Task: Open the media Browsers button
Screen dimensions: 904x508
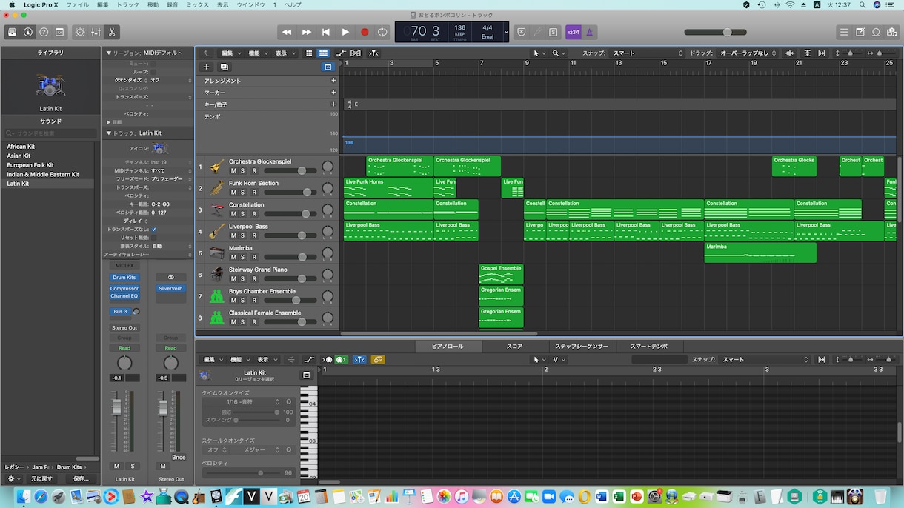Action: tap(891, 32)
